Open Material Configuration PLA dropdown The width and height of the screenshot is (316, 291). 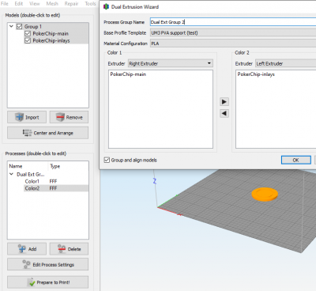click(x=233, y=43)
